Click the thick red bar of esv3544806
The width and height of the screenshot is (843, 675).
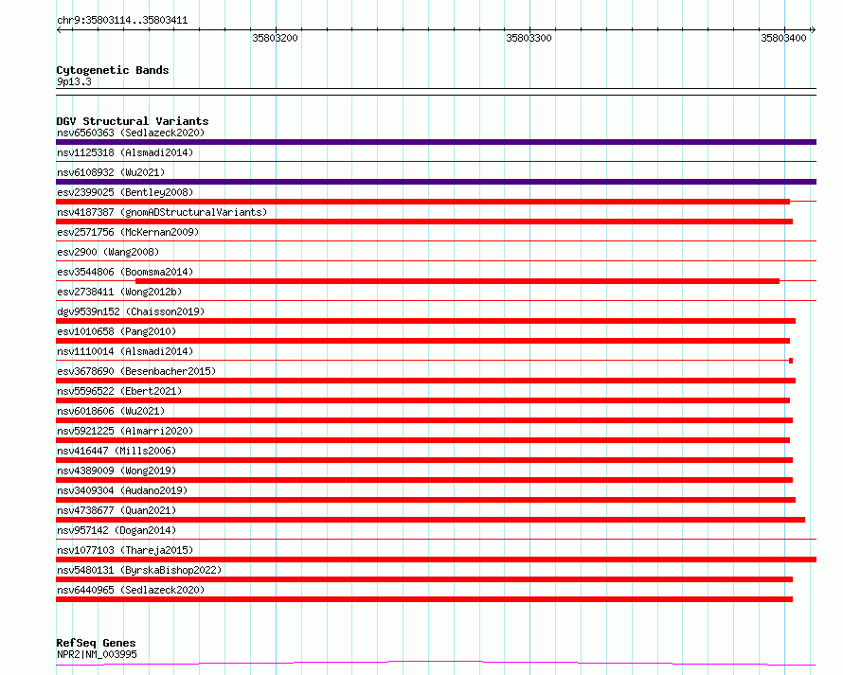click(x=457, y=281)
